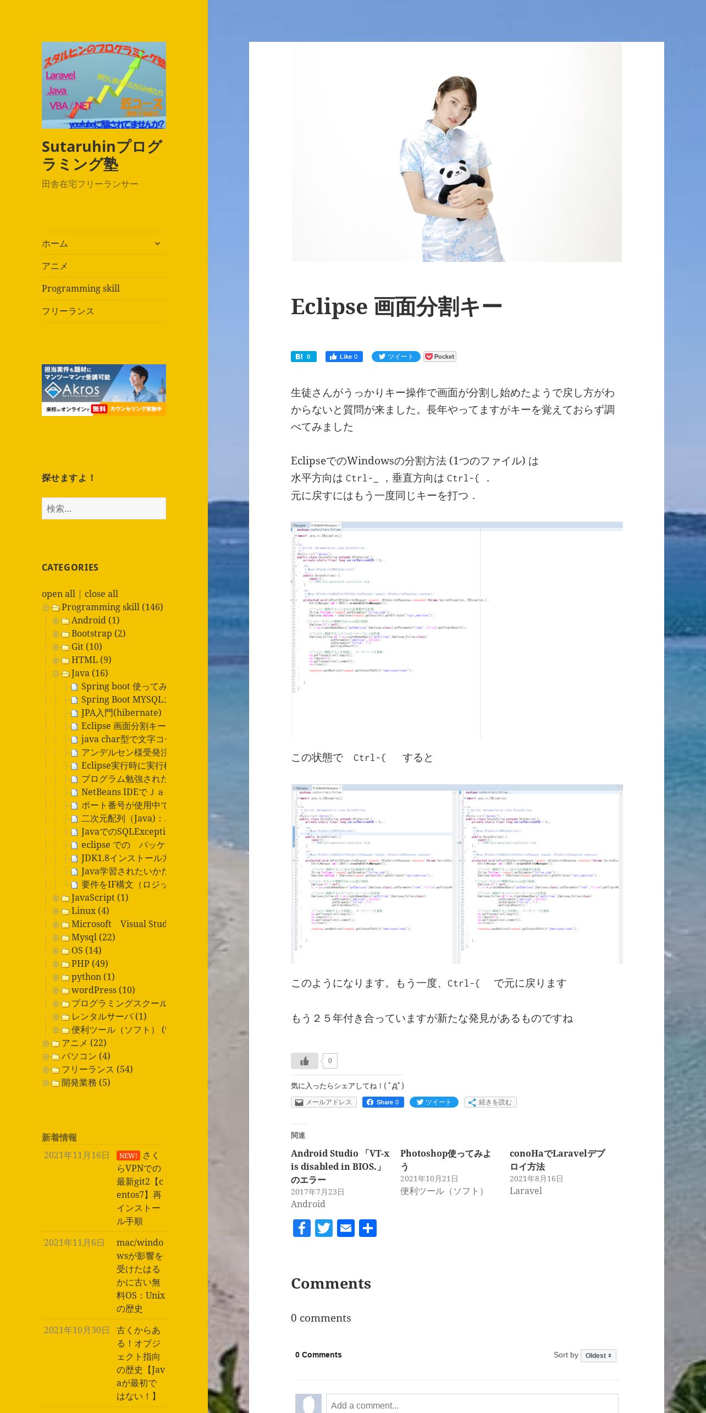Open the python (1) category link

click(93, 977)
